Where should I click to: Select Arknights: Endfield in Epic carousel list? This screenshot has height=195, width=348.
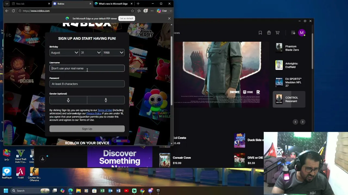[x=289, y=65]
